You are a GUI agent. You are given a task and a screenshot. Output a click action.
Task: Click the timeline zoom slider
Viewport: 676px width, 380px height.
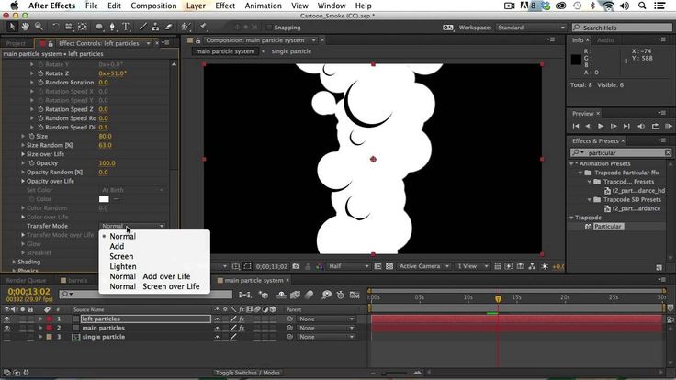click(x=395, y=373)
